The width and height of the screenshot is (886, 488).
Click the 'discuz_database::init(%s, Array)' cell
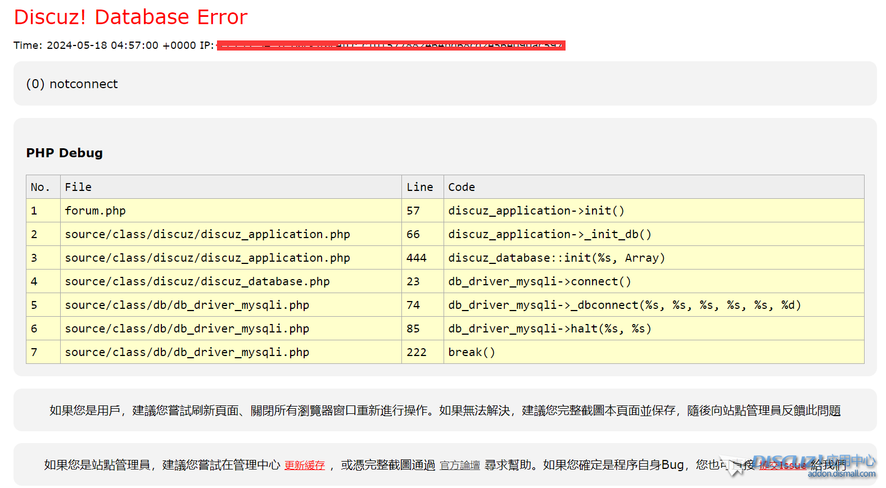tap(654, 258)
